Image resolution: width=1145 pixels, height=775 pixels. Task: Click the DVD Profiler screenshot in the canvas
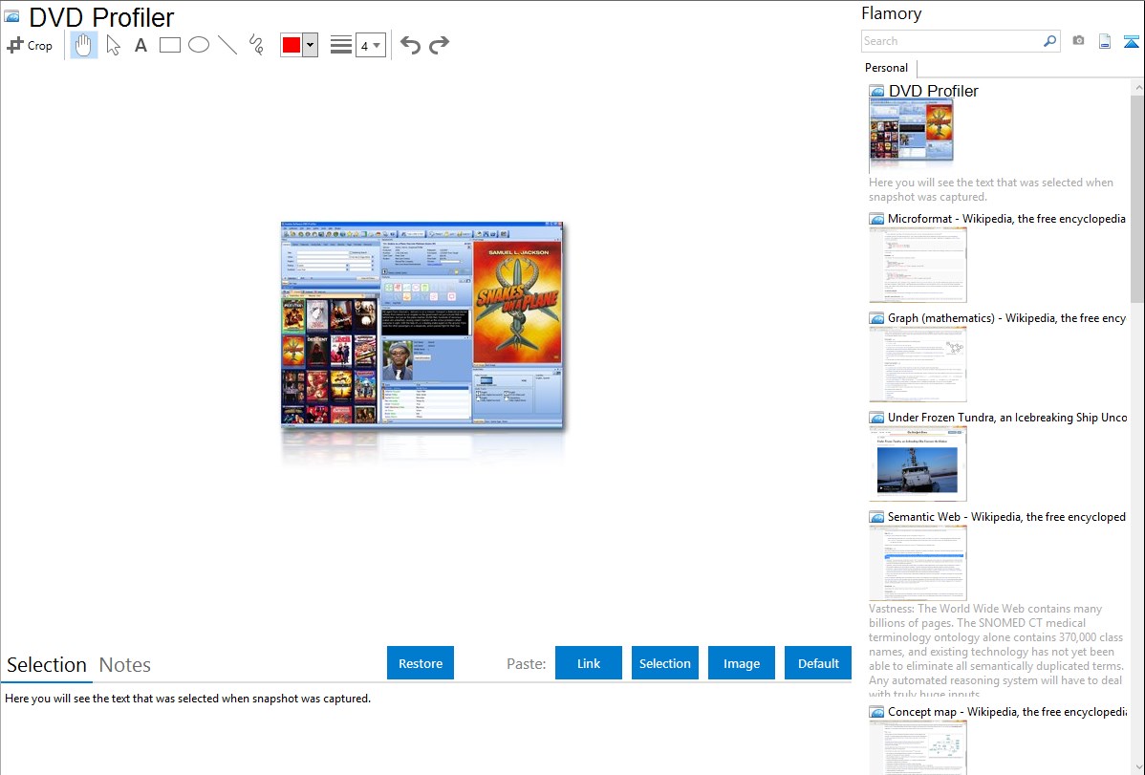tap(422, 324)
